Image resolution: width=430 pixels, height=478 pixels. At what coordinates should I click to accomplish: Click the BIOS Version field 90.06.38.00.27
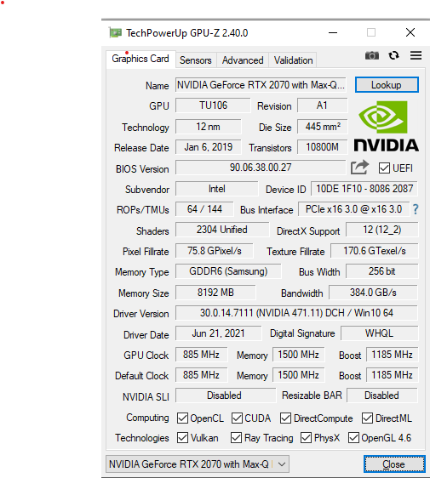[261, 168]
